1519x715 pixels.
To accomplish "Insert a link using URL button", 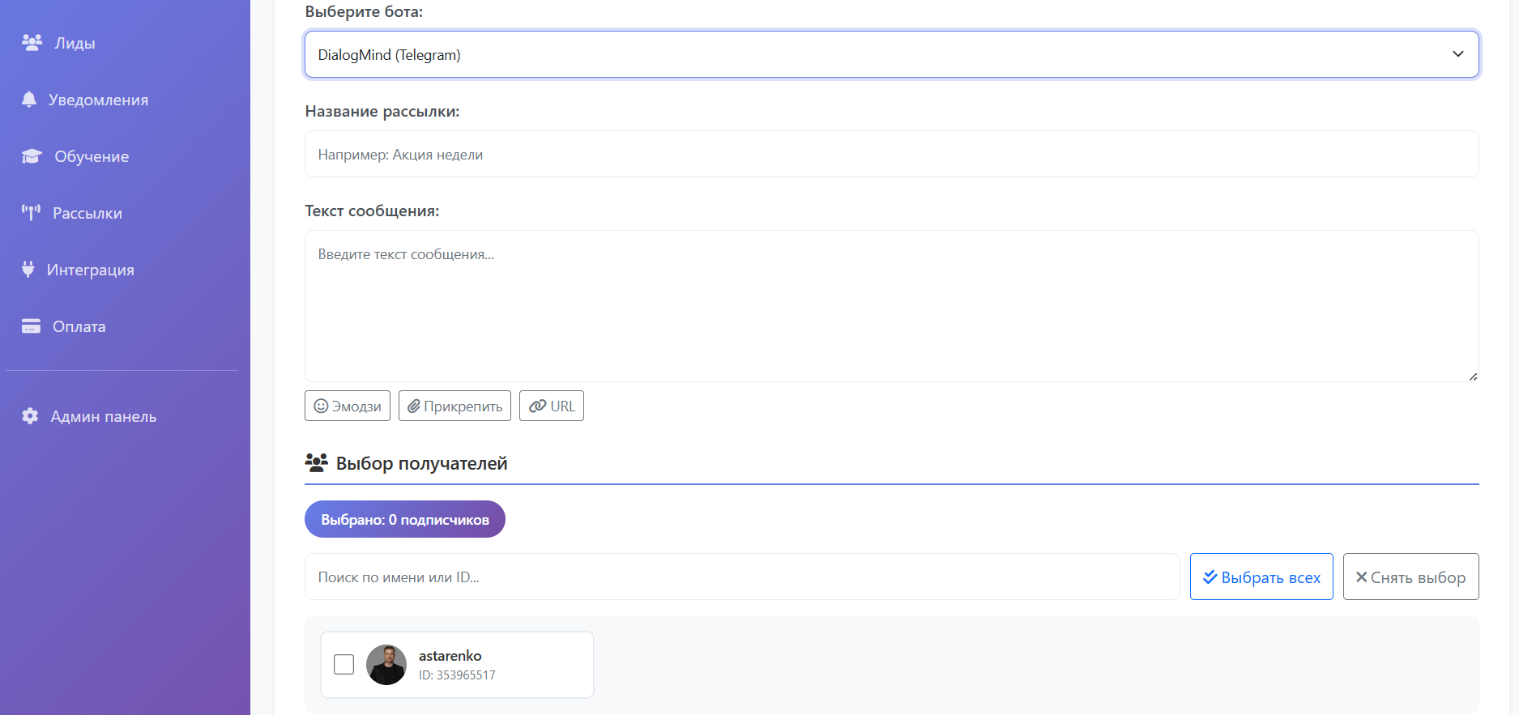I will pyautogui.click(x=551, y=406).
